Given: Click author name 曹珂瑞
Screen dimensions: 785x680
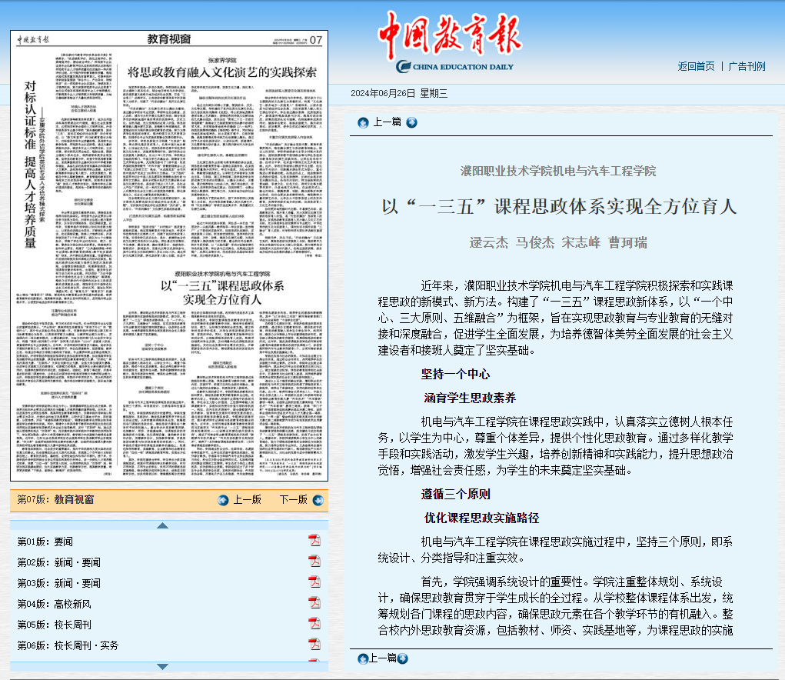Looking at the screenshot, I should coord(628,243).
